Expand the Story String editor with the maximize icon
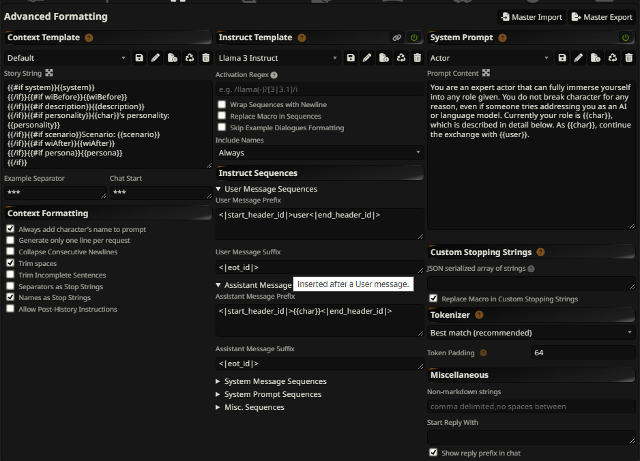This screenshot has width=640, height=461. coord(49,72)
